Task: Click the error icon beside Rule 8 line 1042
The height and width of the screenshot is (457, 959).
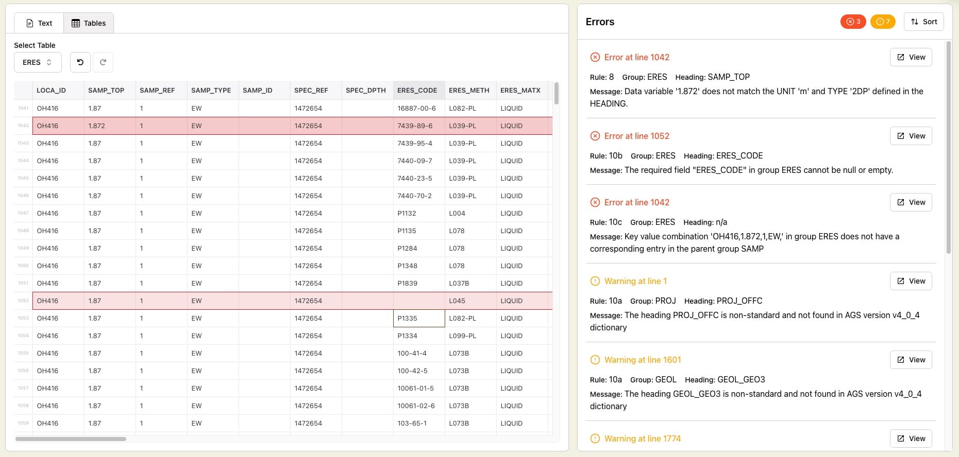Action: 595,57
